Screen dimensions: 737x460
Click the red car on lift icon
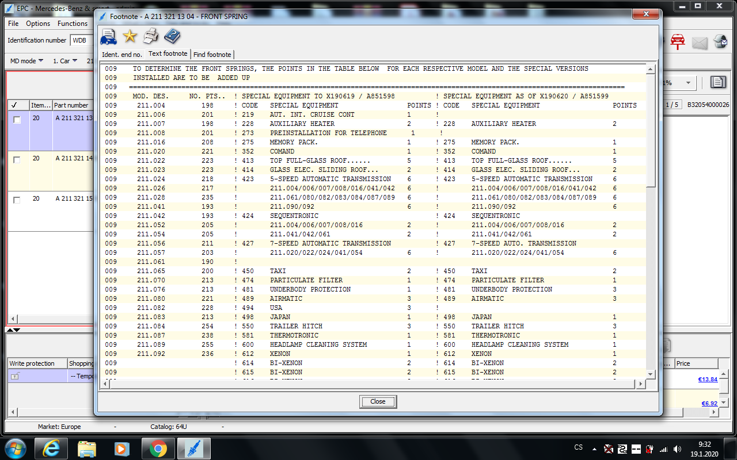678,41
